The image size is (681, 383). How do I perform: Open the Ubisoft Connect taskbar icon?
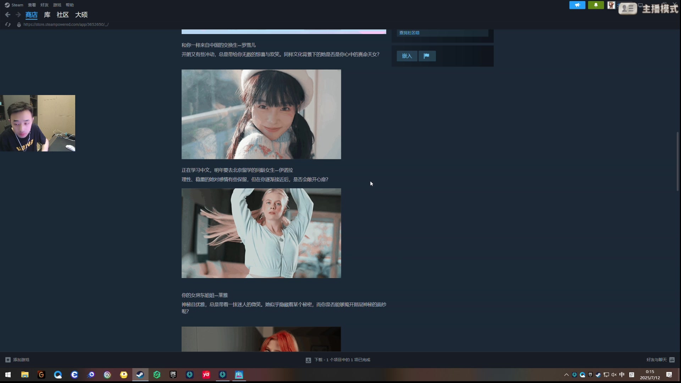click(x=107, y=374)
